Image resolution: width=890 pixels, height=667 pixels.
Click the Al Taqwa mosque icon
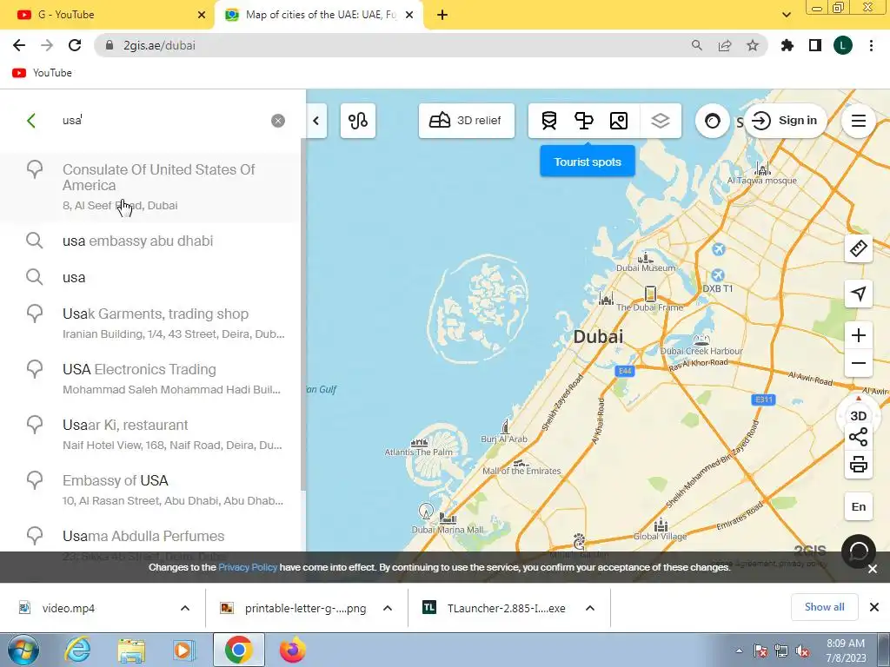point(762,168)
